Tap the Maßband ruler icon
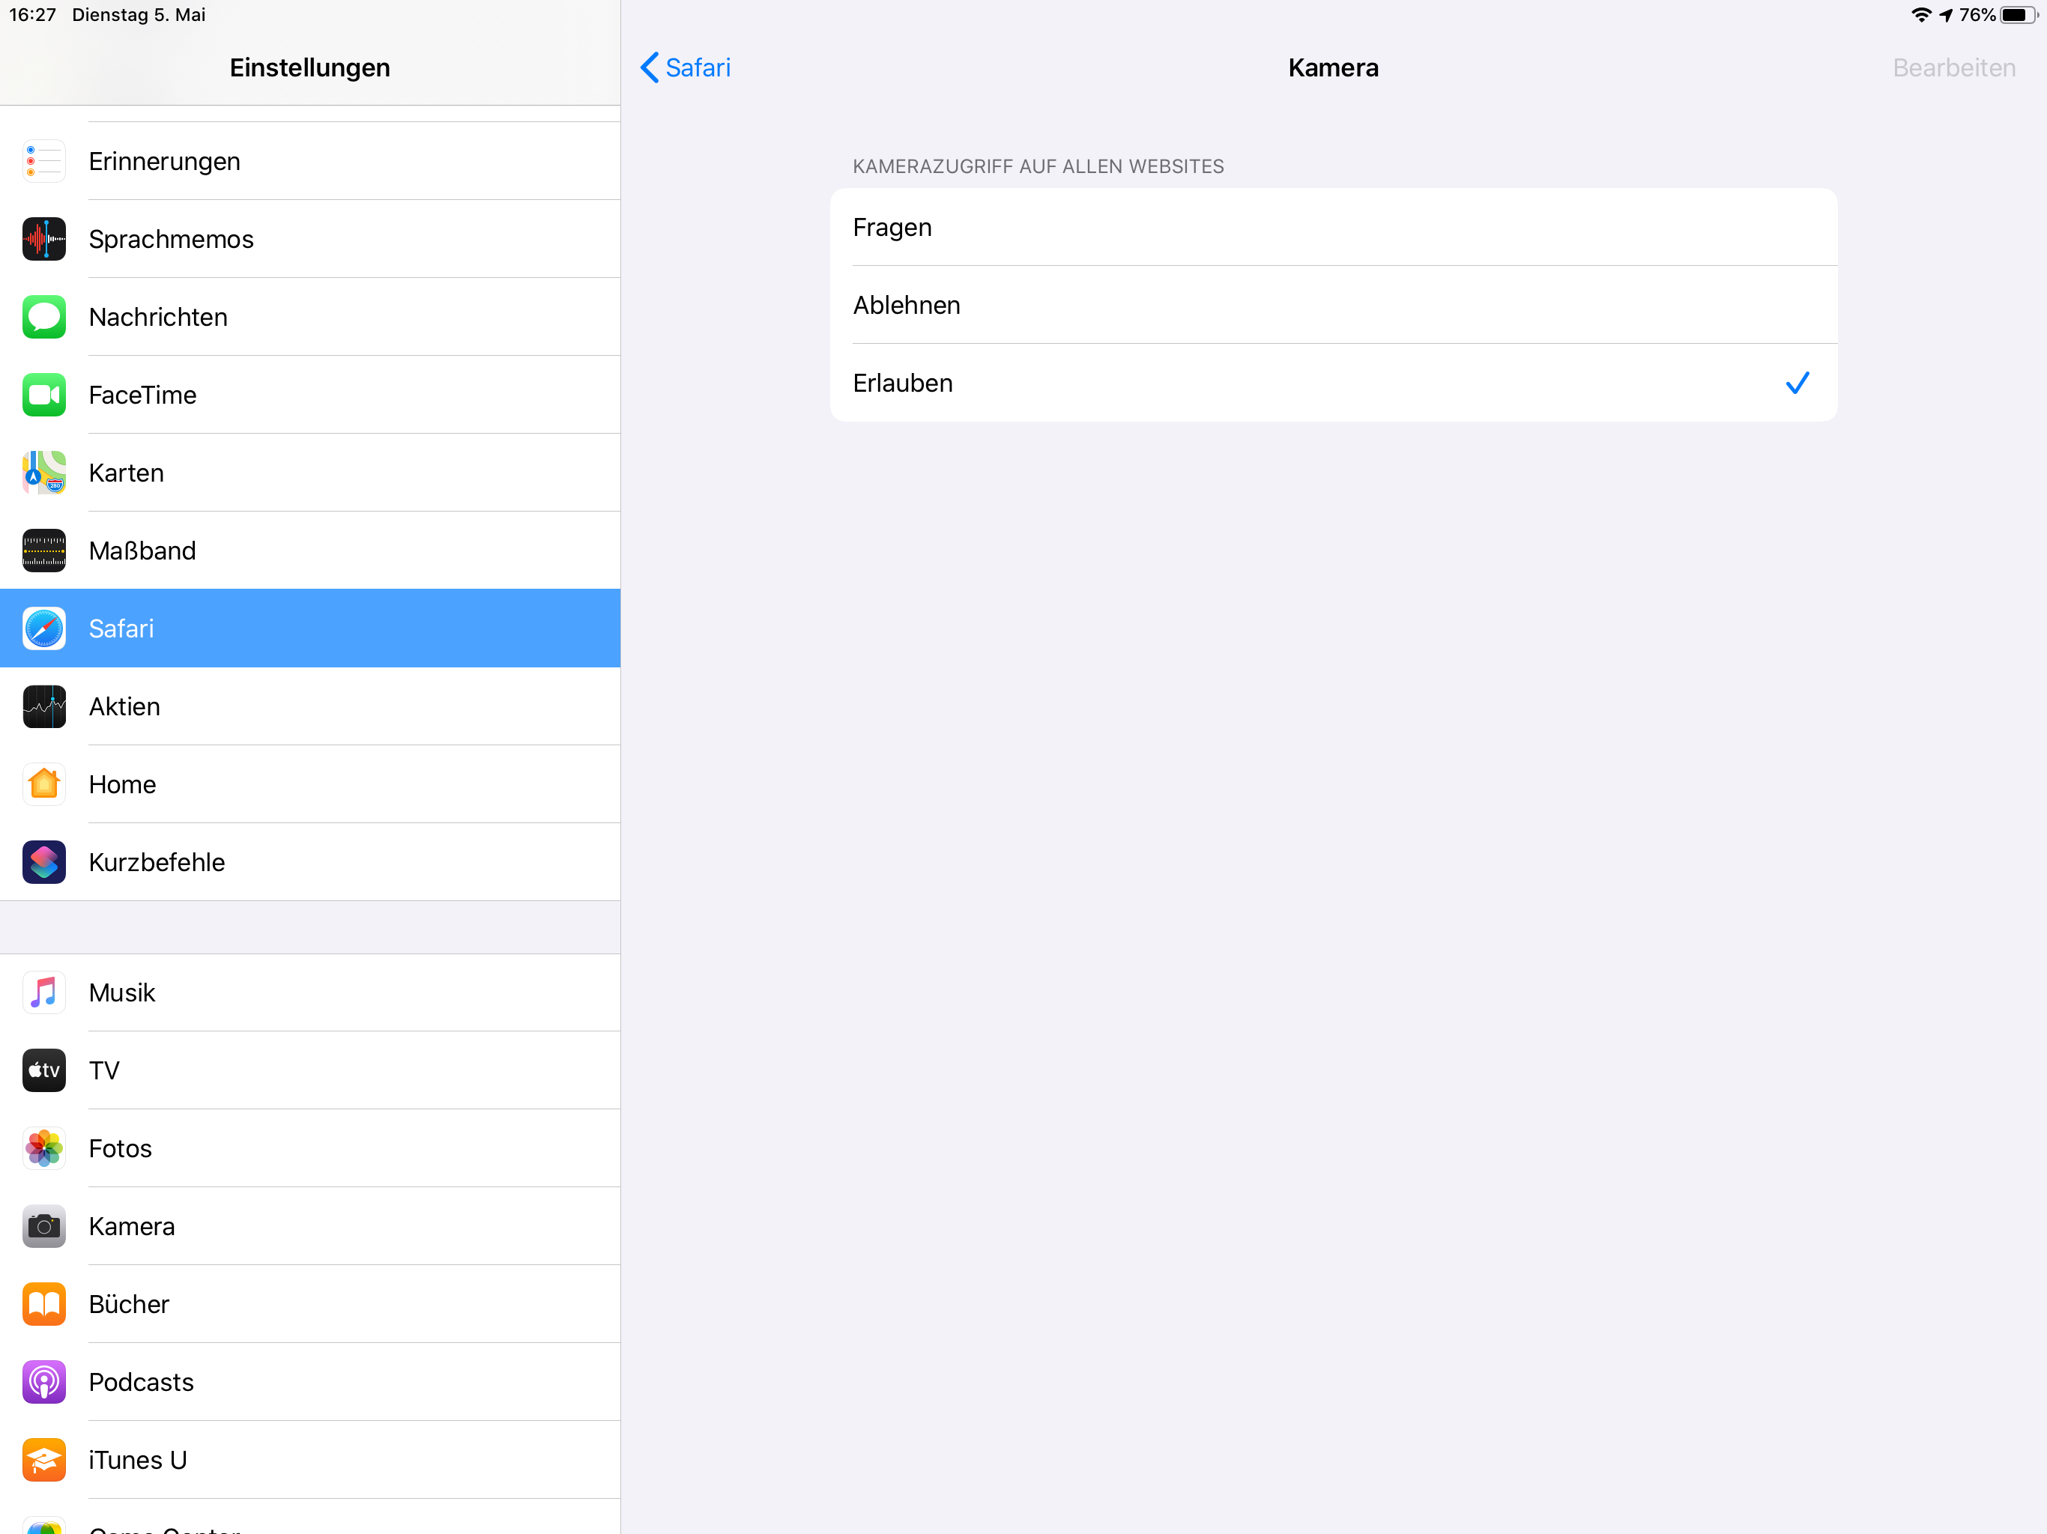2047x1534 pixels. [x=43, y=551]
